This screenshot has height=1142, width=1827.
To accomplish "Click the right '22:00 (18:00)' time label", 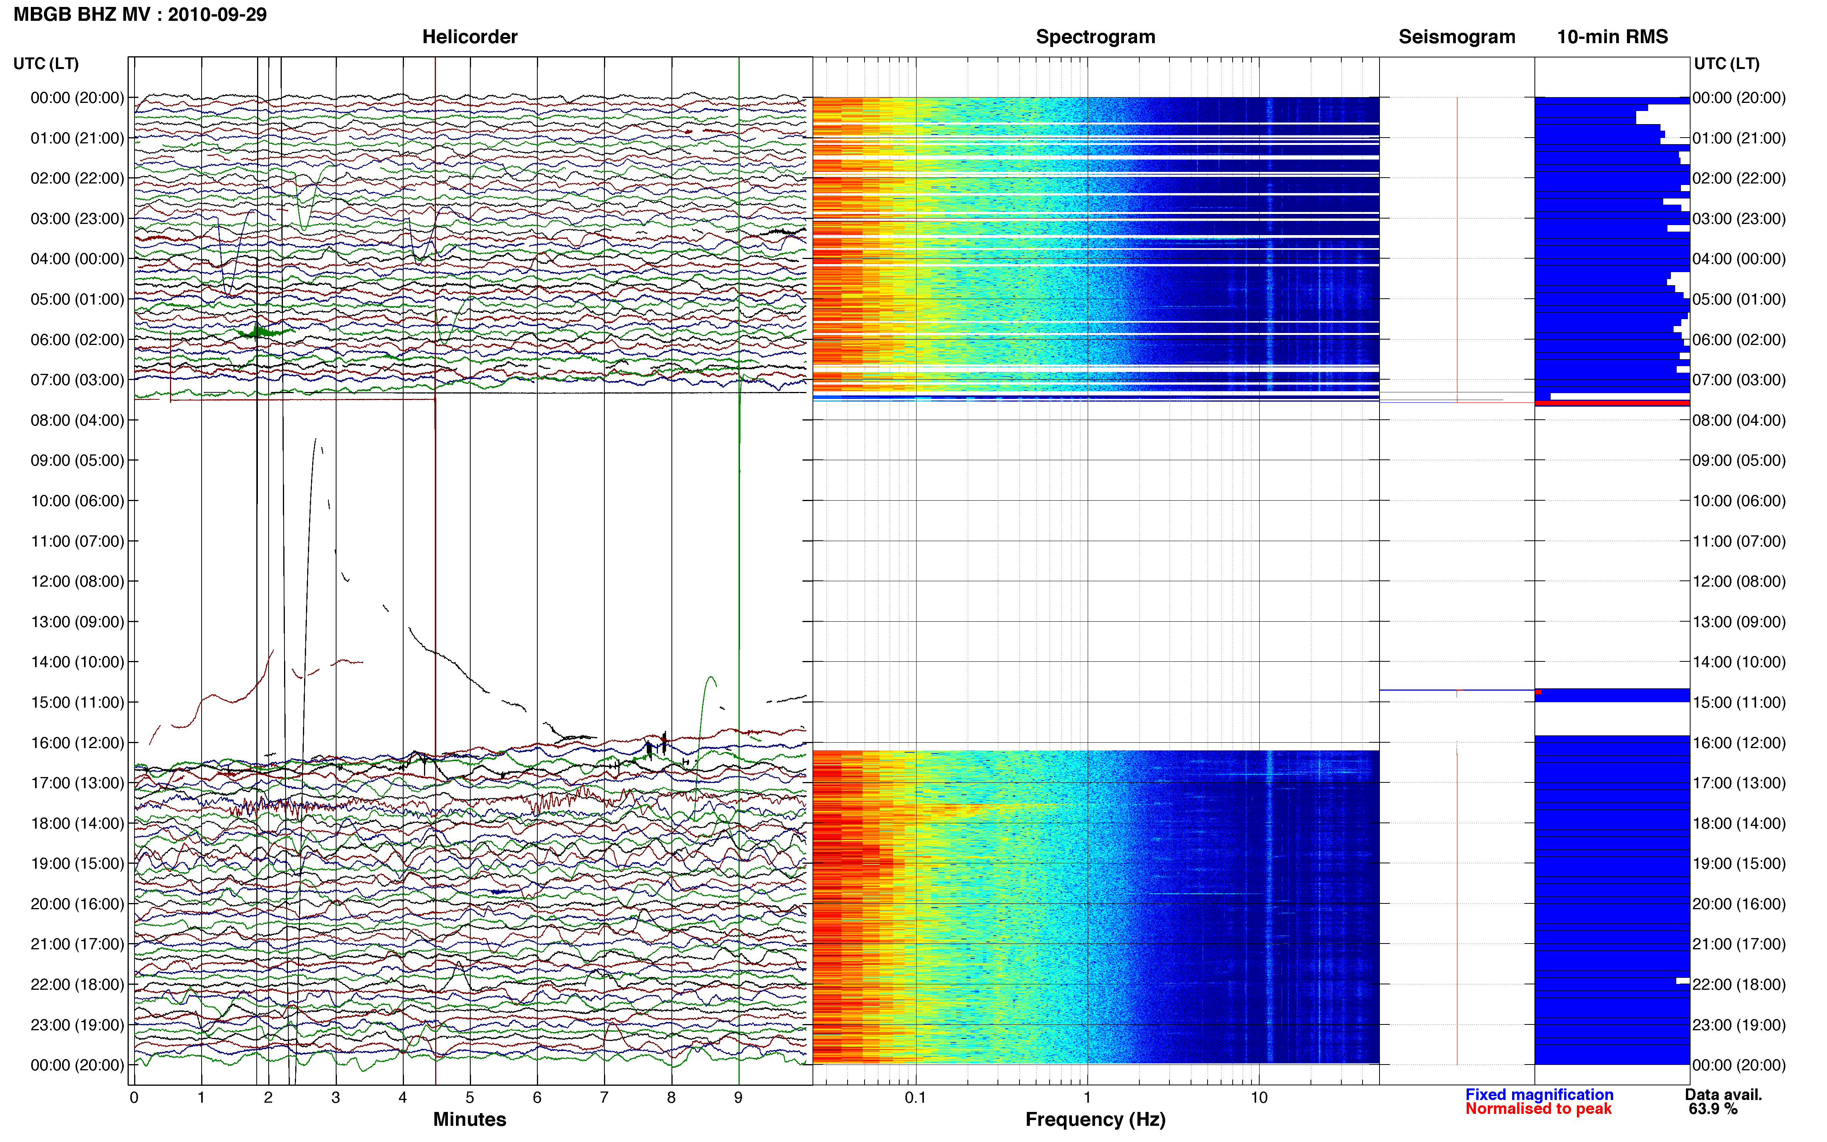I will click(x=1739, y=984).
